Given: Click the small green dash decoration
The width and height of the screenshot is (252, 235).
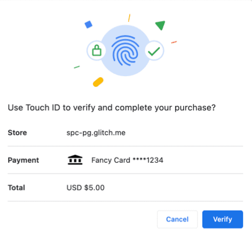Looking at the screenshot, I should click(x=77, y=67).
